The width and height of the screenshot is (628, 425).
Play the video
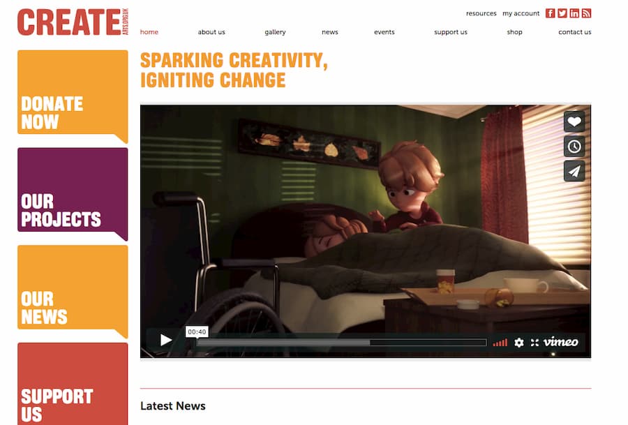click(x=166, y=340)
